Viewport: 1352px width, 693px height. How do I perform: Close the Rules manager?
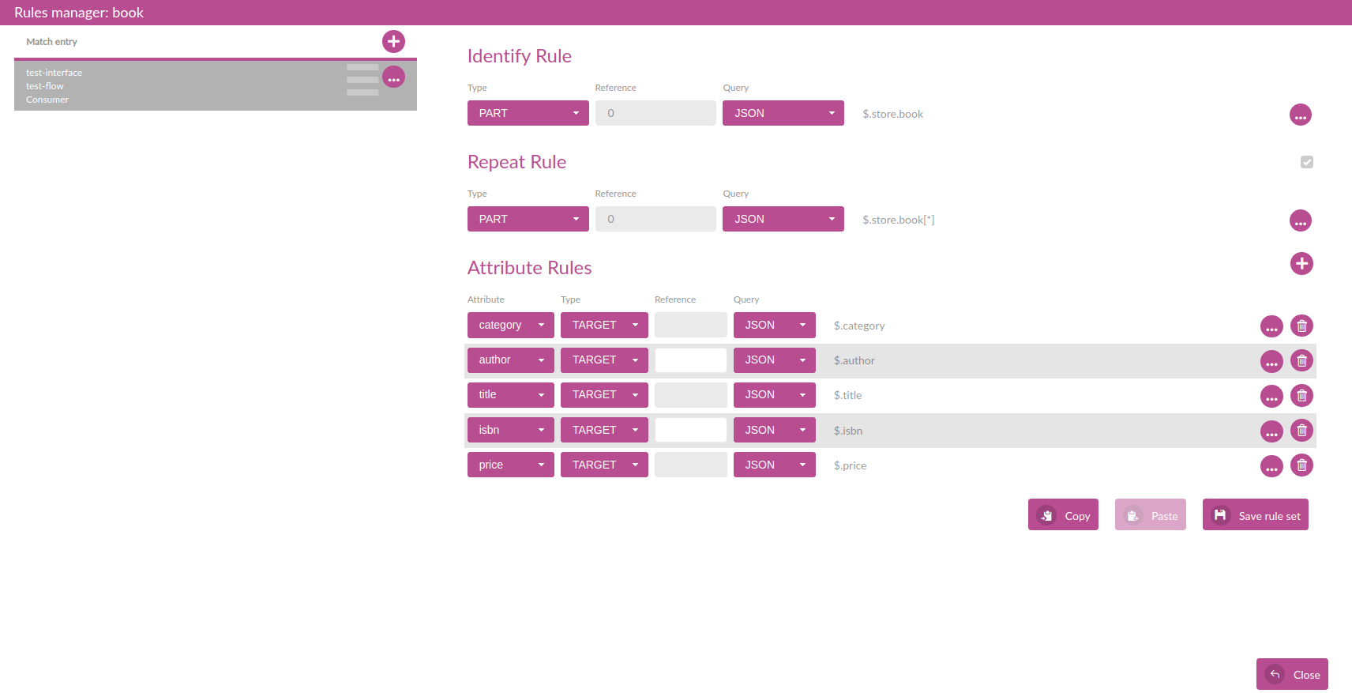click(x=1292, y=674)
